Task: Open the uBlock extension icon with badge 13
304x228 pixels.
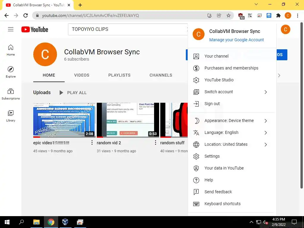Action: pos(241,16)
